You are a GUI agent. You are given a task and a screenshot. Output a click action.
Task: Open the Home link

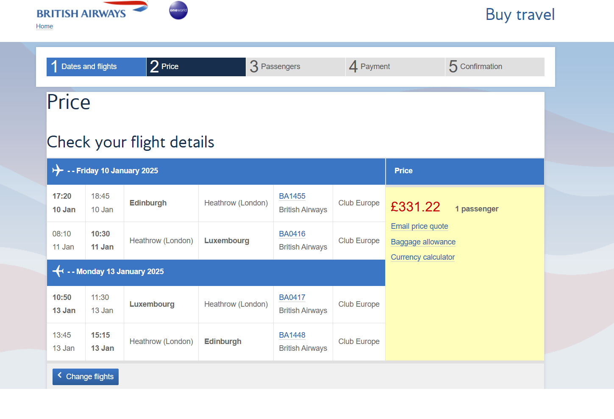[x=44, y=26]
